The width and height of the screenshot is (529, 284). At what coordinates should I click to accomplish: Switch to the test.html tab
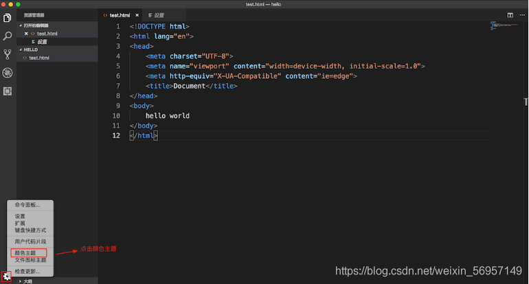(x=120, y=15)
